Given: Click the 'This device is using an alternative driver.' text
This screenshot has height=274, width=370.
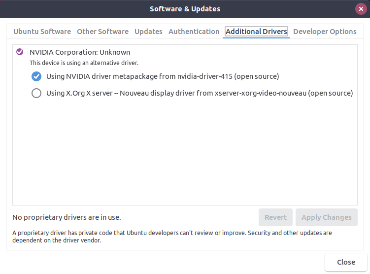Looking at the screenshot, I should click(x=84, y=63).
